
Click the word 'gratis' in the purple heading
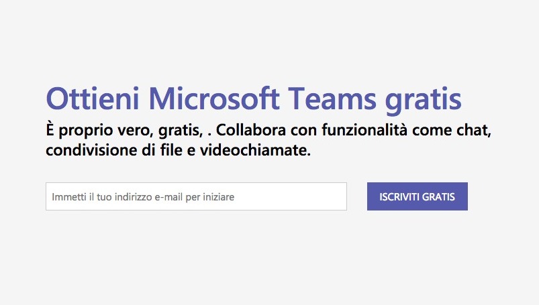coord(424,100)
